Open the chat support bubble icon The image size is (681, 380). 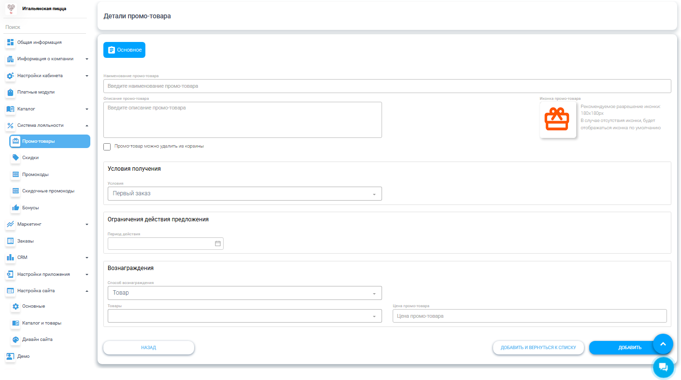pyautogui.click(x=663, y=367)
